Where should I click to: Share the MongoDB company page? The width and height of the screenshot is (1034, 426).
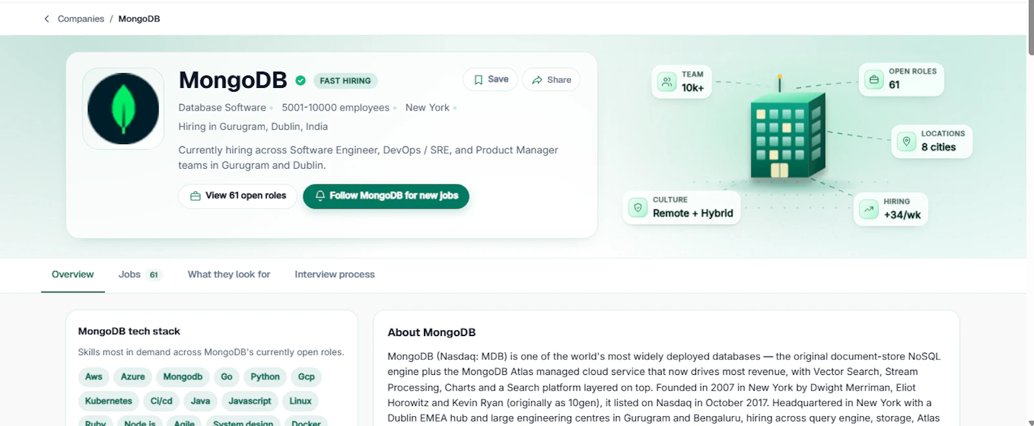pos(551,80)
